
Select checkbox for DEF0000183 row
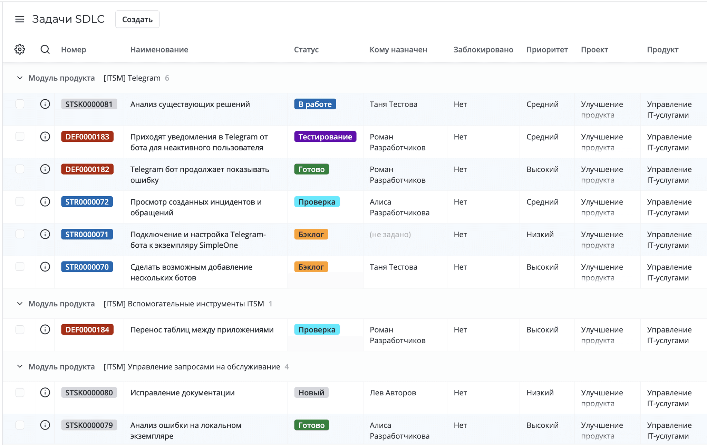pos(20,137)
